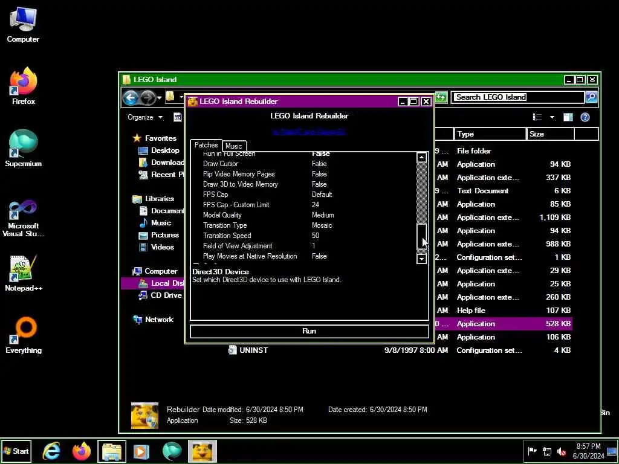This screenshot has height=464, width=619.
Task: Click the FPS Cap value Default
Action: [x=322, y=195]
